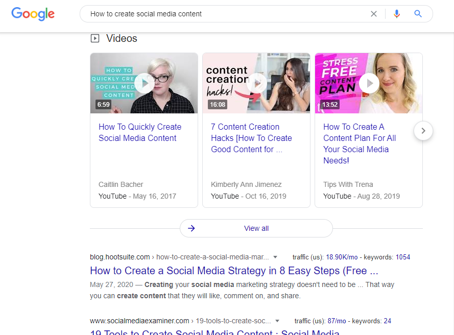
Task: Expand the blog.hootsuite.com result dropdown arrow
Action: 275,257
